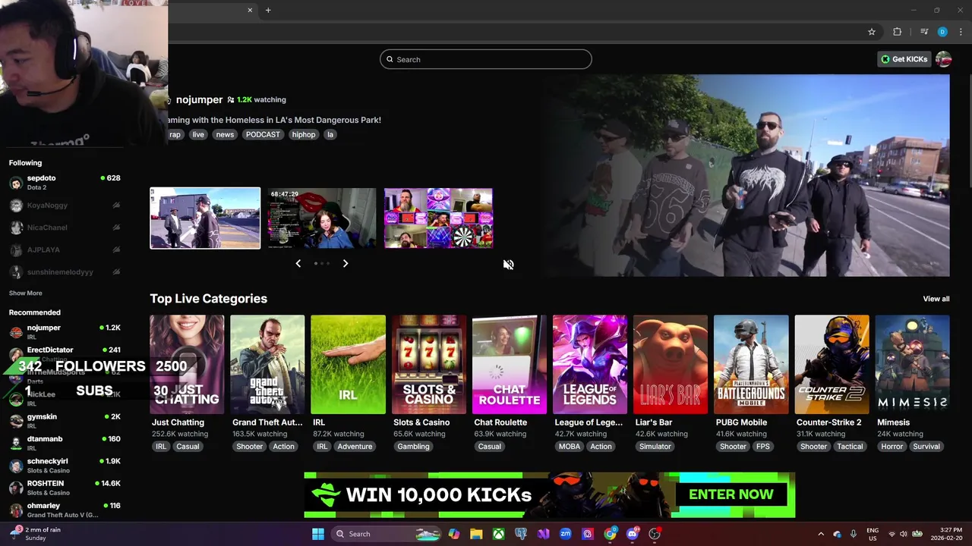Screen dimensions: 972x546
Task: Close the current browser tab
Action: coord(250,10)
